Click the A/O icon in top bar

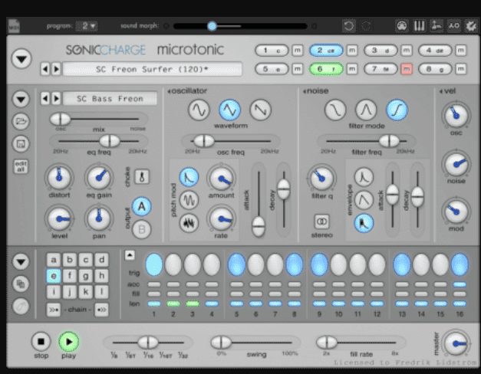click(x=454, y=26)
